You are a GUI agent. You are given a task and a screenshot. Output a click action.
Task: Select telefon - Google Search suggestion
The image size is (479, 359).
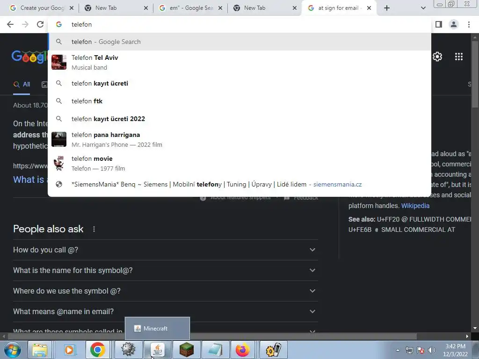click(239, 42)
